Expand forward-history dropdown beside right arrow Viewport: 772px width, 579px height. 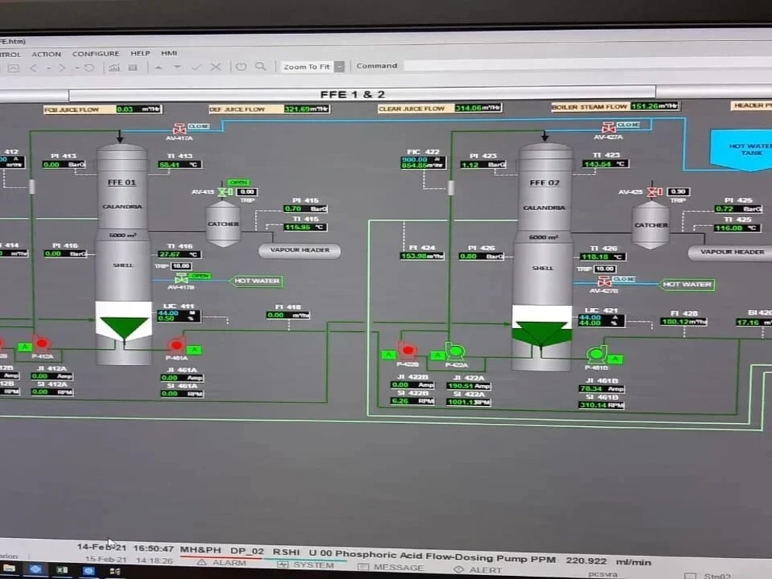77,68
